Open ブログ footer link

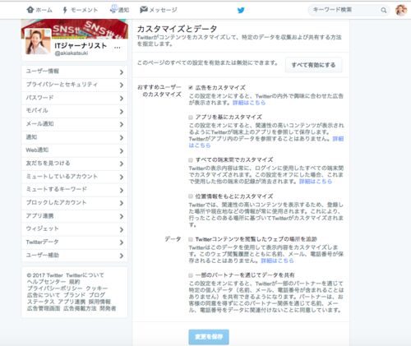tap(97, 295)
